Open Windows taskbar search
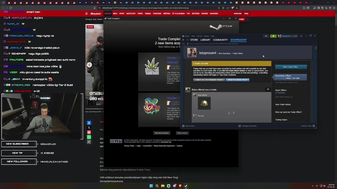 157,186
